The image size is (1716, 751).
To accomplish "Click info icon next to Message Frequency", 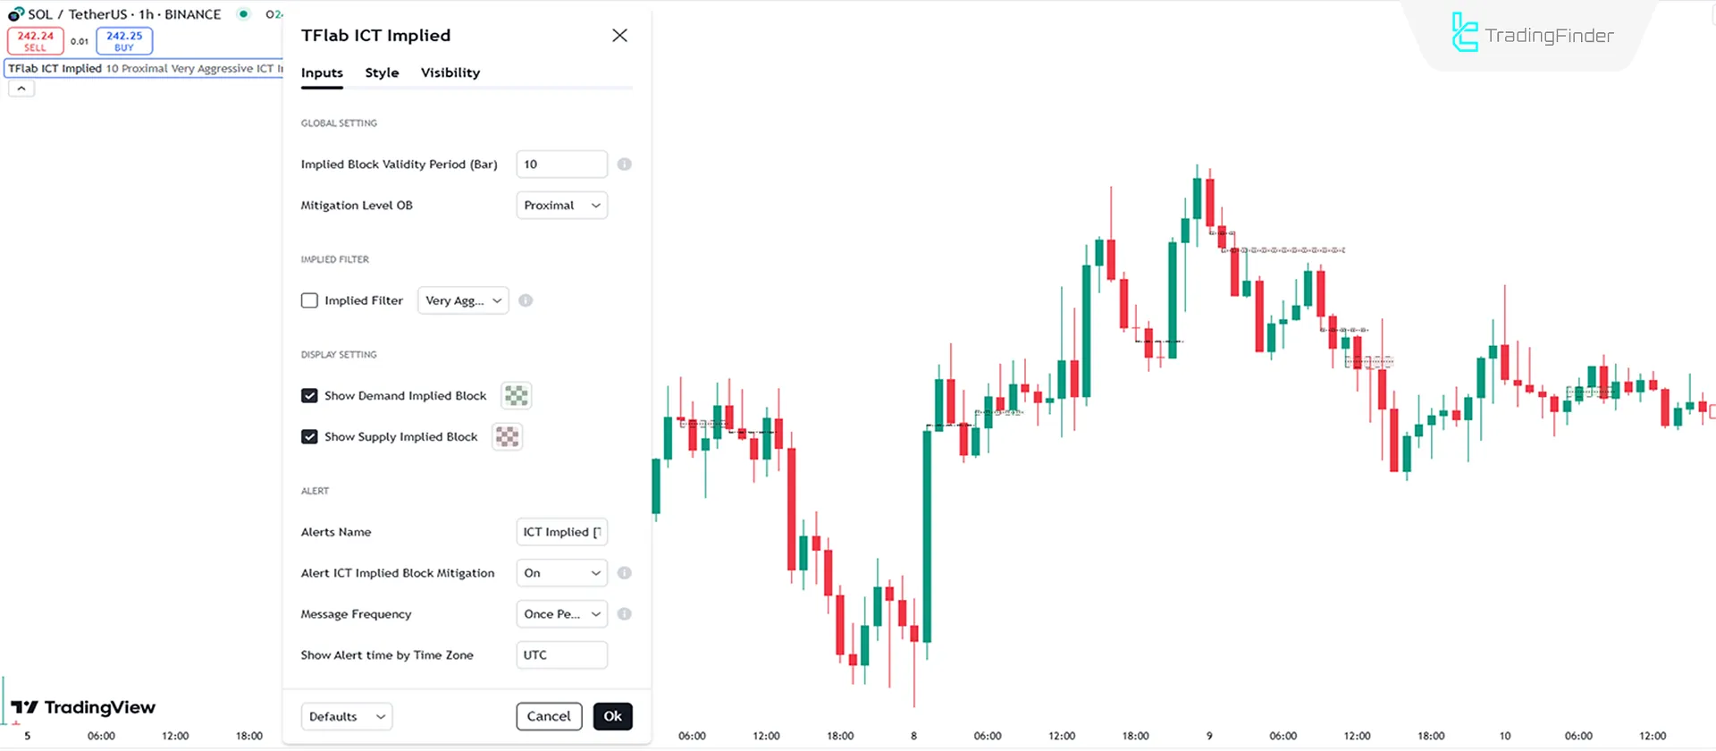I will 624,614.
